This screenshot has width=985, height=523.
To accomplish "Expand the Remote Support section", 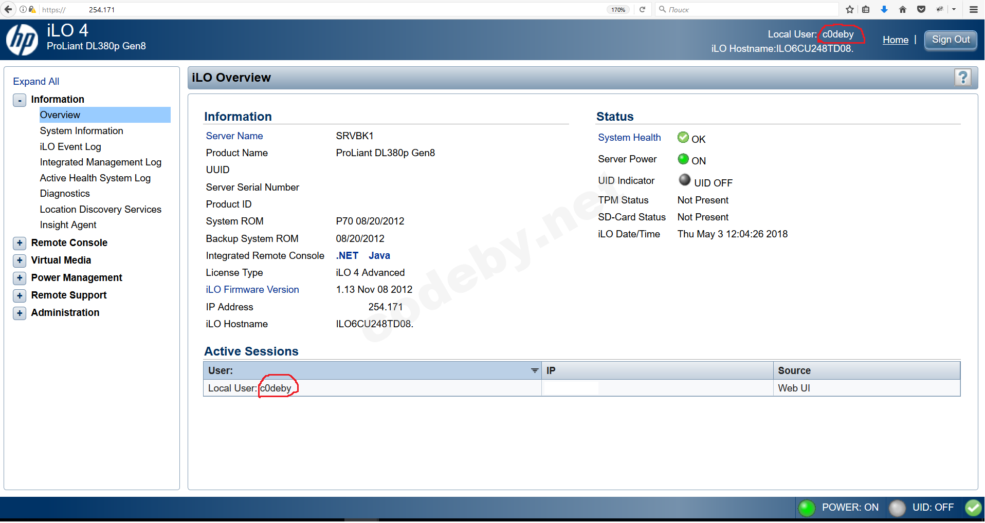I will tap(20, 295).
